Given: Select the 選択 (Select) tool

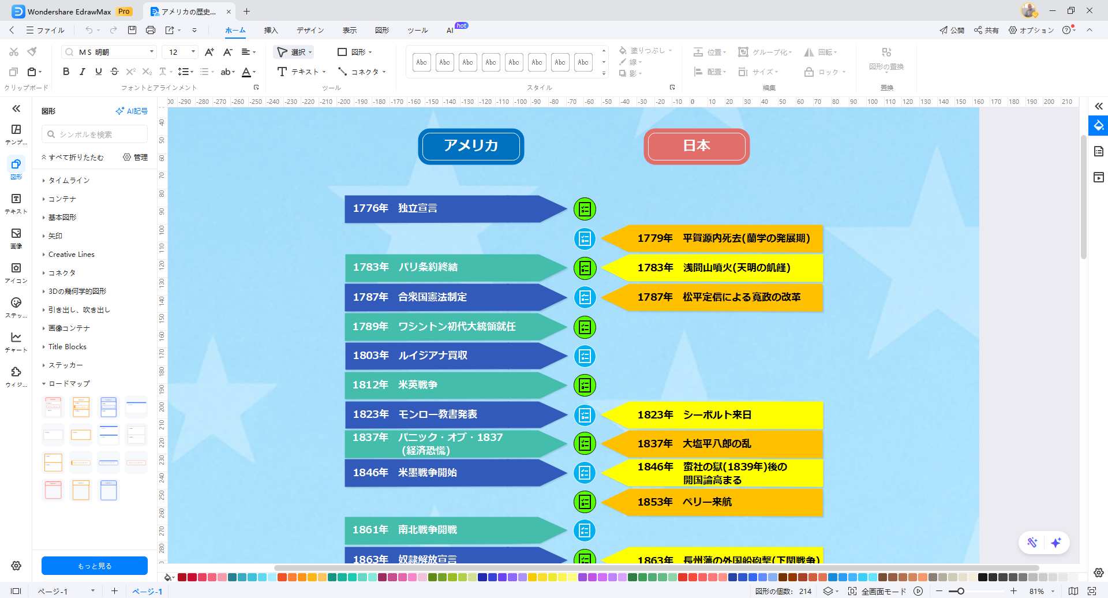Looking at the screenshot, I should pyautogui.click(x=294, y=52).
